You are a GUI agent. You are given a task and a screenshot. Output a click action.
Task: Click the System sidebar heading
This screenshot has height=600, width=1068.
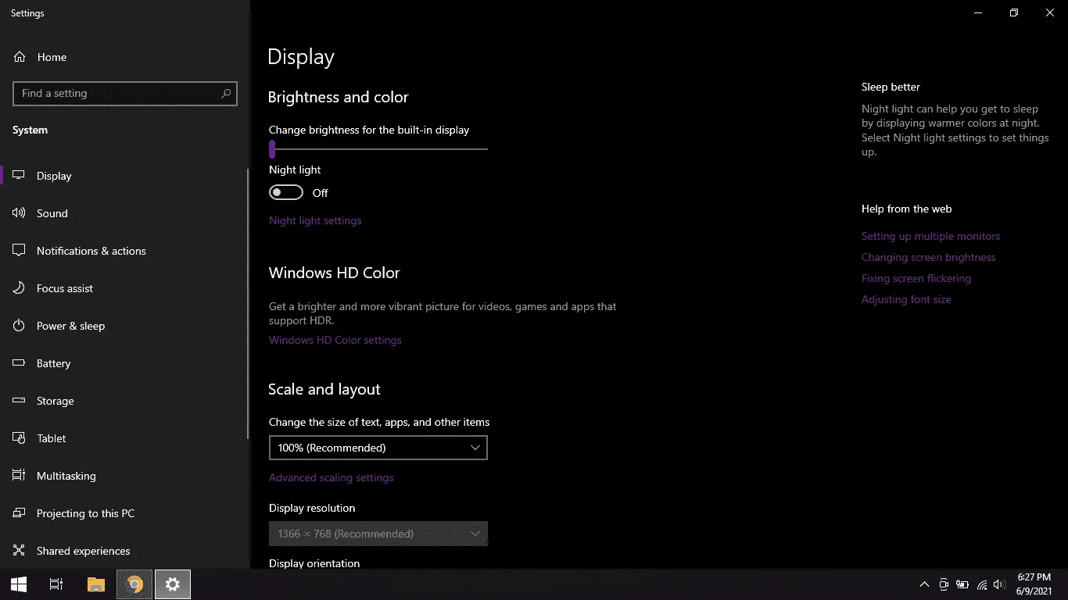click(30, 130)
